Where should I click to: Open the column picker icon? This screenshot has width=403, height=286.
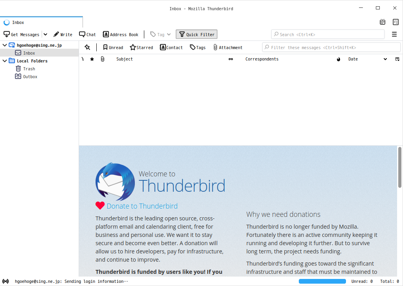tap(397, 59)
